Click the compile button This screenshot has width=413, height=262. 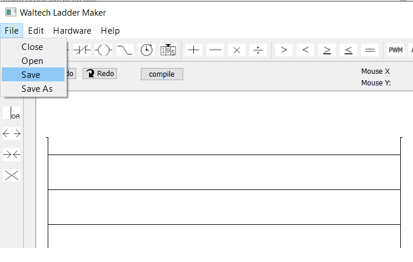click(x=162, y=74)
